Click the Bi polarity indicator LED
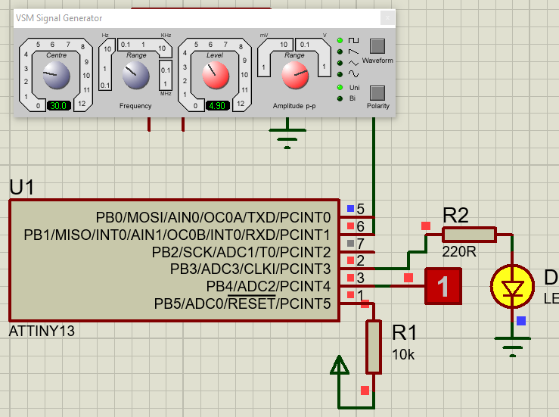This screenshot has height=417, width=559. (x=340, y=98)
